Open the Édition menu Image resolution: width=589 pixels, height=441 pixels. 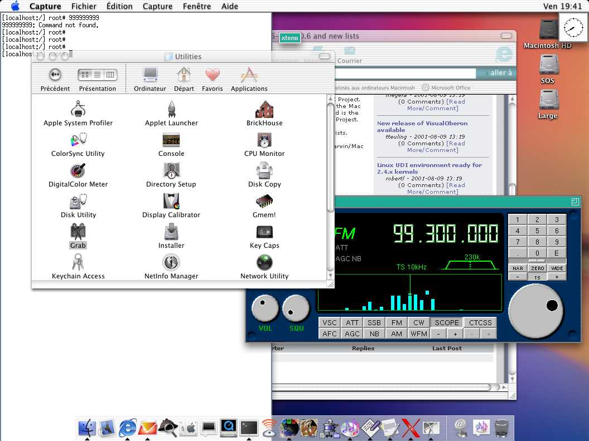coord(119,6)
